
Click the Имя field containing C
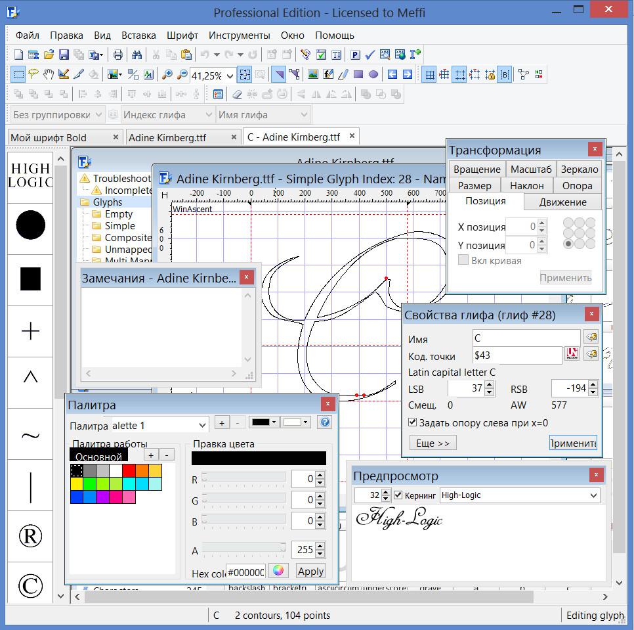point(526,338)
